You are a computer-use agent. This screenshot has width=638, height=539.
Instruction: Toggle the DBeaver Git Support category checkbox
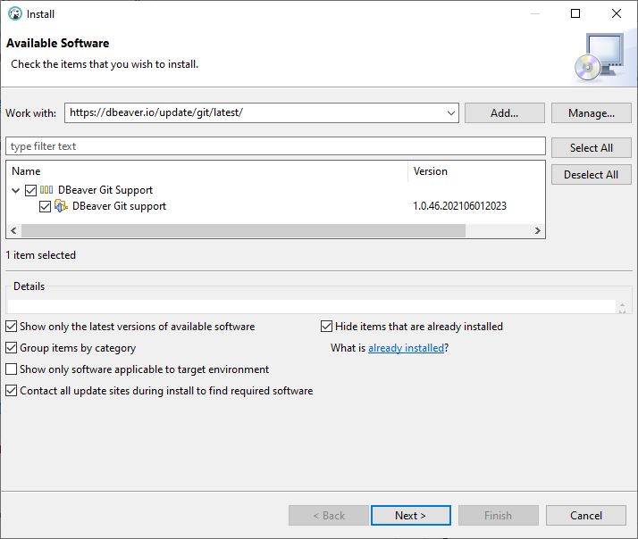(31, 190)
